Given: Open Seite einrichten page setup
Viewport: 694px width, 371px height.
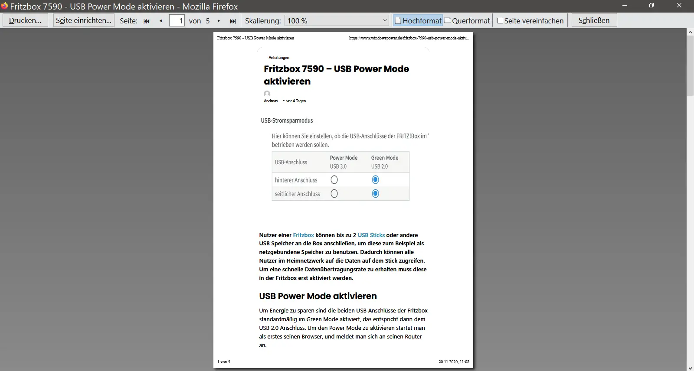Looking at the screenshot, I should 84,20.
